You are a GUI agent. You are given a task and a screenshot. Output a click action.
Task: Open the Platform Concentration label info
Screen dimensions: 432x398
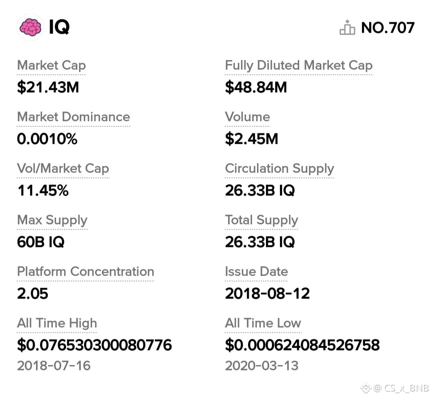point(86,272)
